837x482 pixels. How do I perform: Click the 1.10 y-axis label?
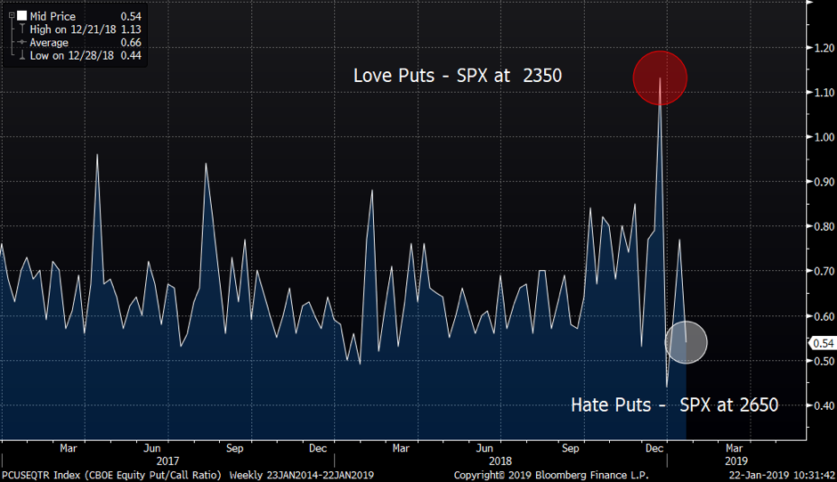click(x=825, y=93)
